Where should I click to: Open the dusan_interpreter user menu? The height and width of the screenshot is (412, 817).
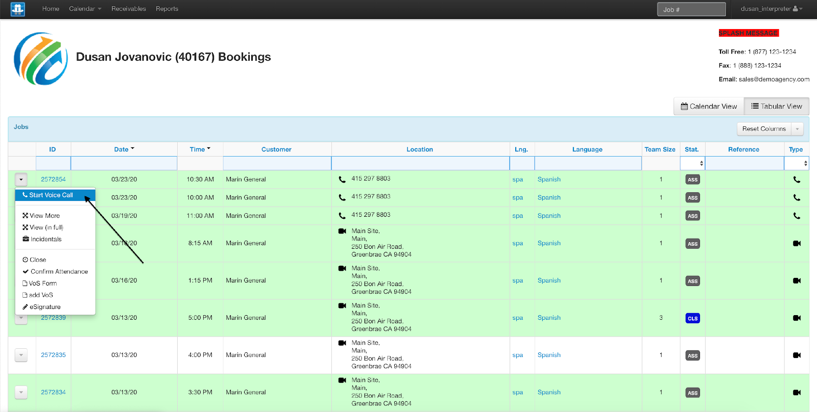point(771,9)
